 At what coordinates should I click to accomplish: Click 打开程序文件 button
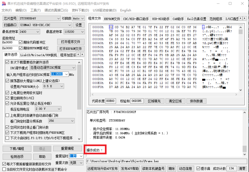[71, 42]
